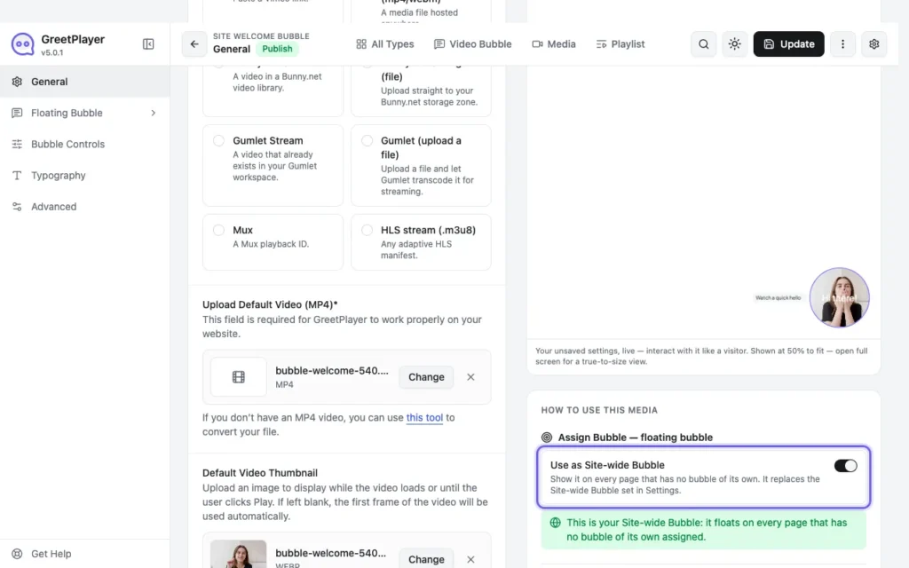Click 'Watch a quick hello' bubble label
Image resolution: width=909 pixels, height=568 pixels.
coord(778,298)
